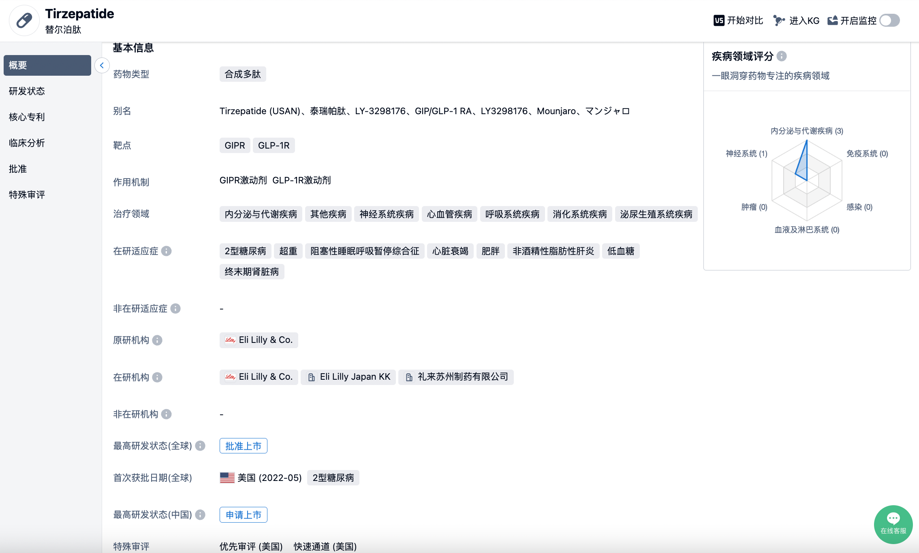This screenshot has width=919, height=553.
Task: Click the 心血管疾病 tag
Action: coord(449,214)
